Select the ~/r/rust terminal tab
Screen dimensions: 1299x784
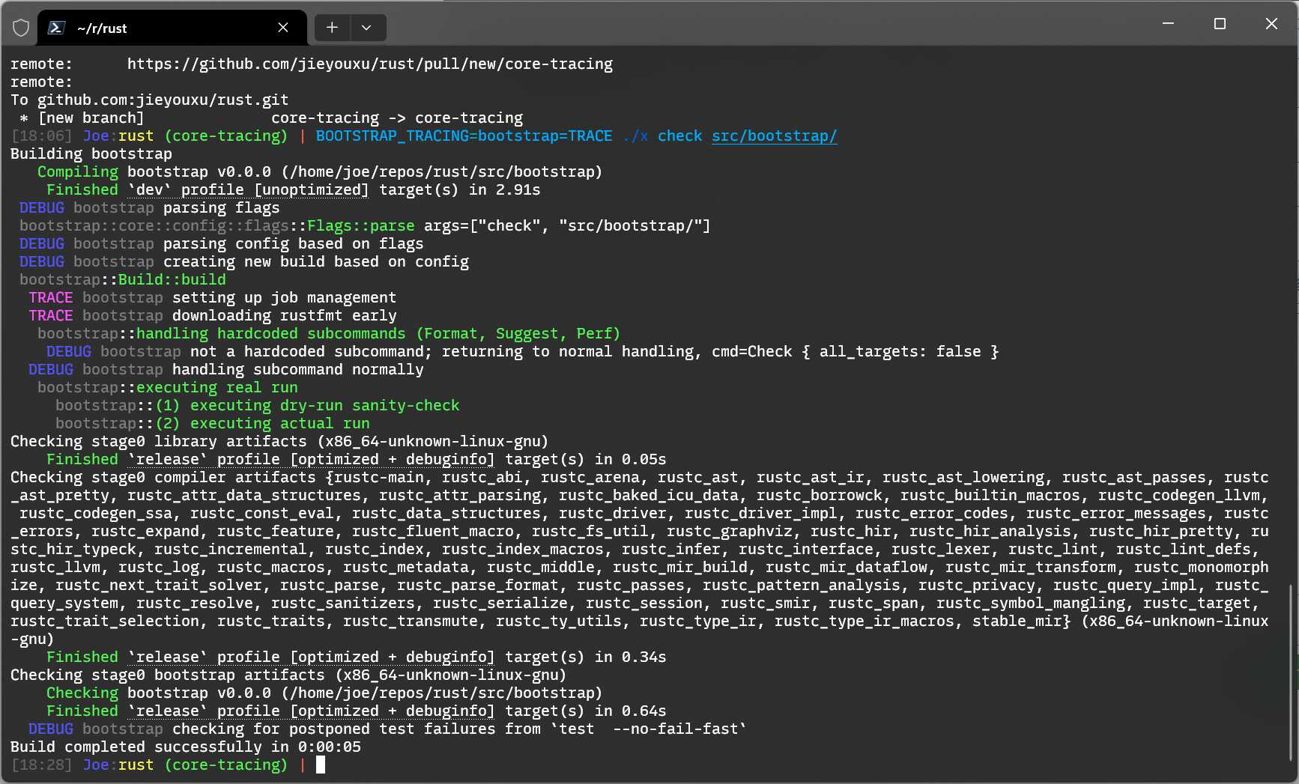pyautogui.click(x=172, y=28)
